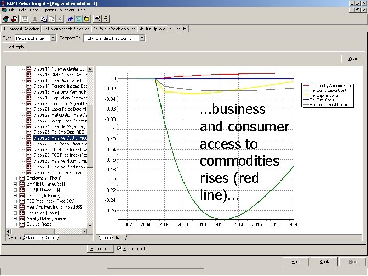Screen dimensions: 368x276
Task: Toggle the Simple Graph checkbox
Action: coord(119,248)
